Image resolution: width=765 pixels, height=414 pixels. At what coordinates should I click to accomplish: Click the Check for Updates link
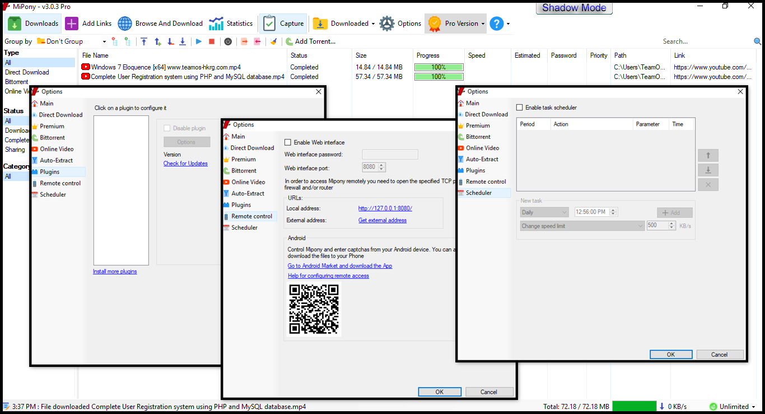coord(185,164)
